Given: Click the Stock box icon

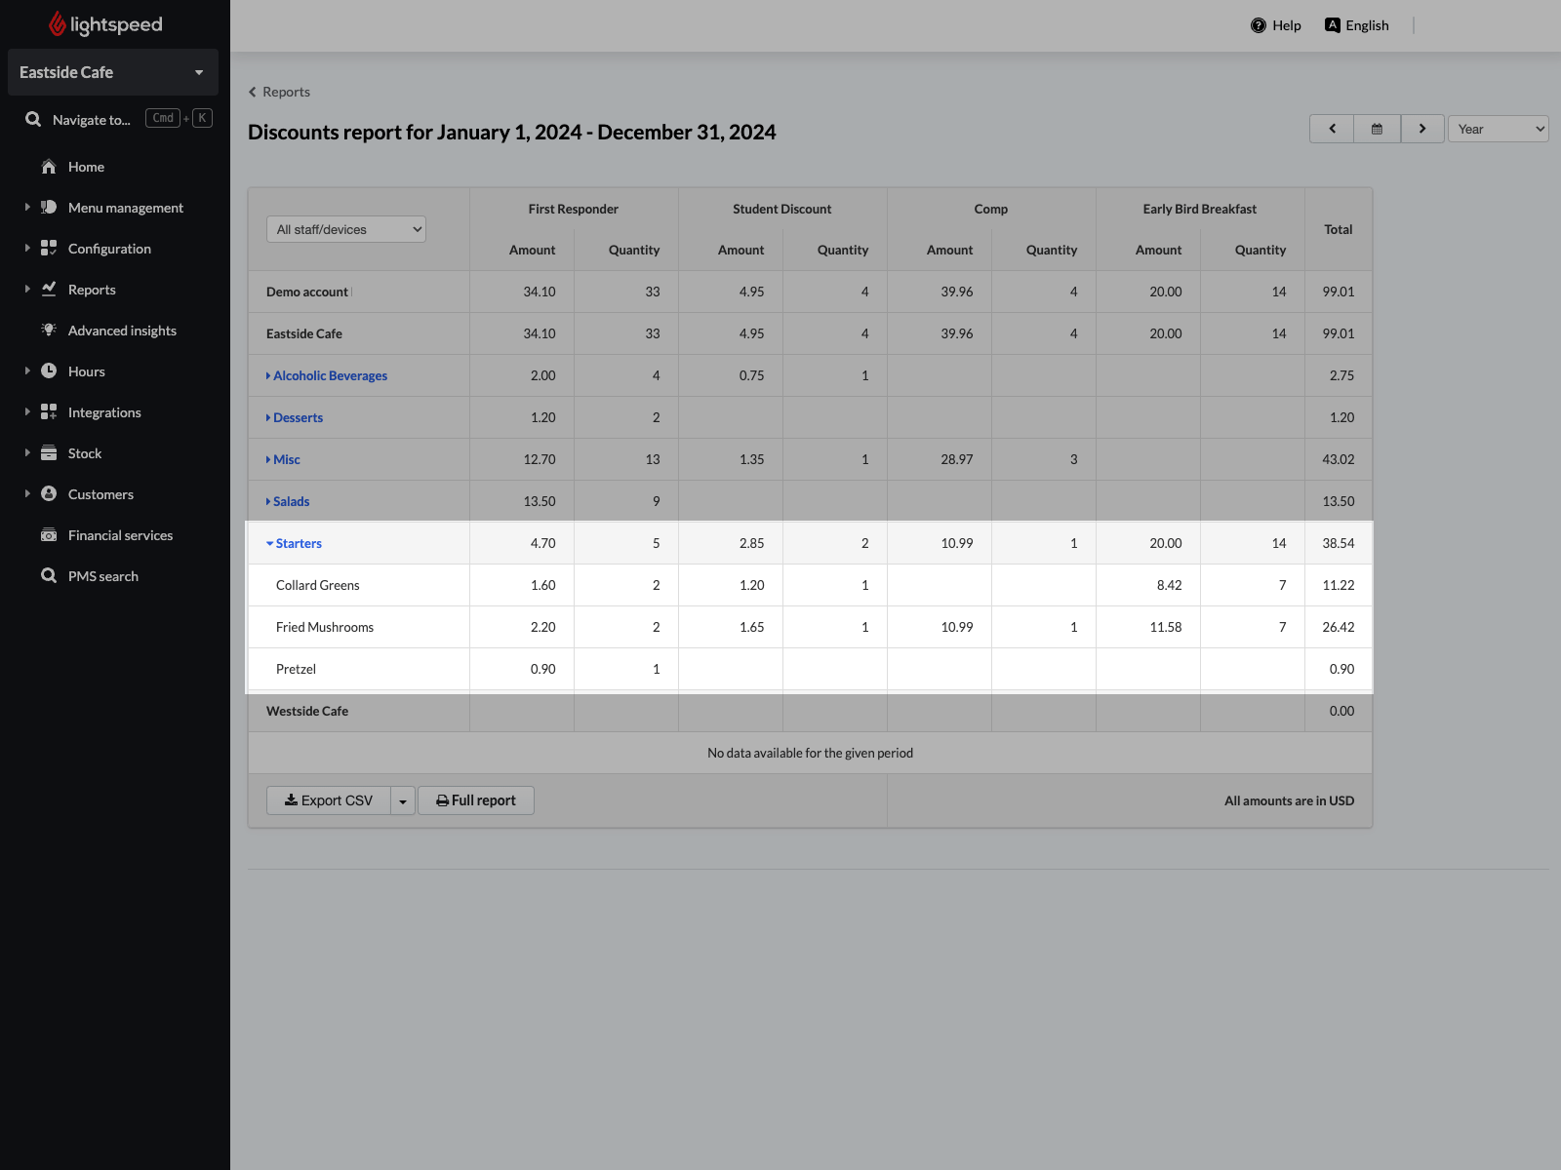Looking at the screenshot, I should (49, 453).
